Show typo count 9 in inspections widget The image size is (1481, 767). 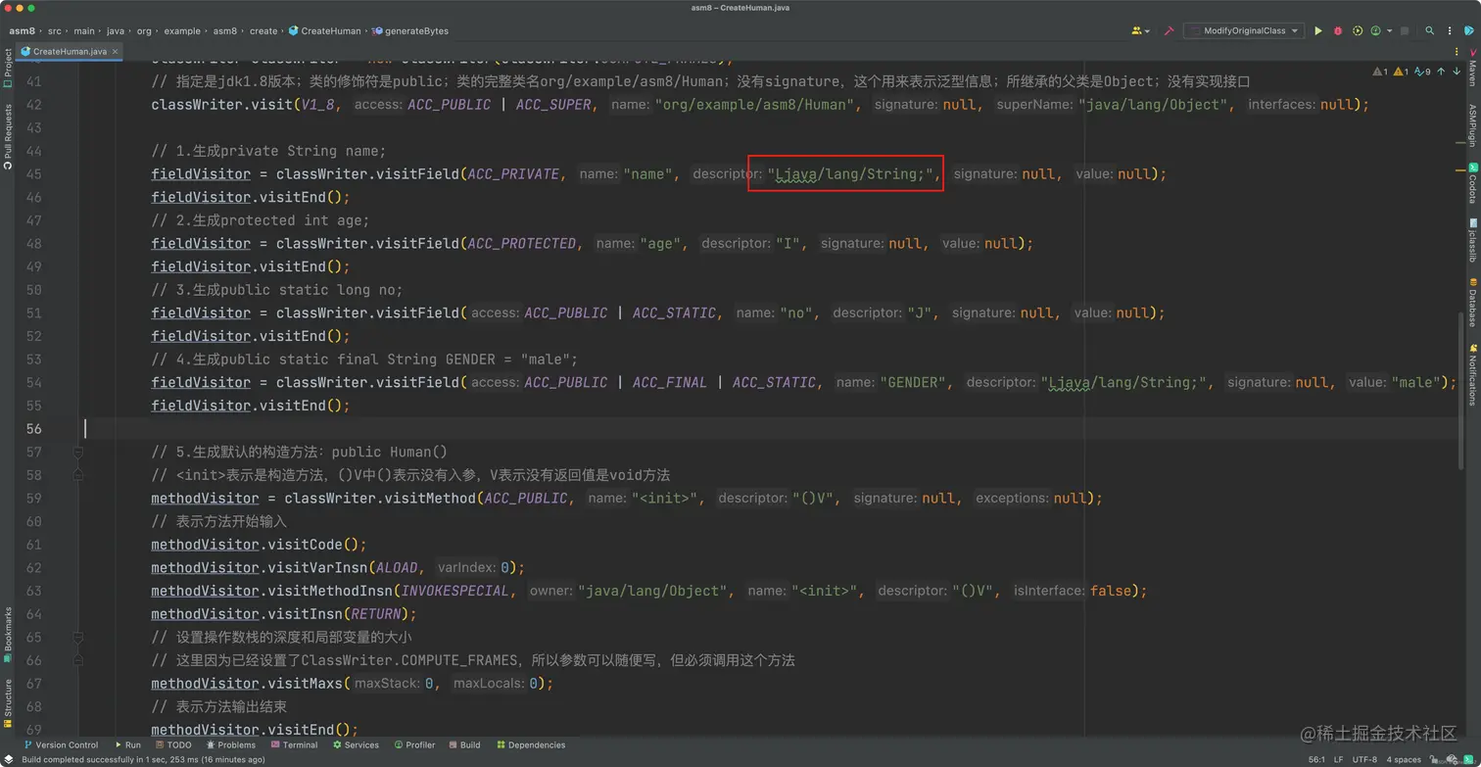tap(1423, 72)
